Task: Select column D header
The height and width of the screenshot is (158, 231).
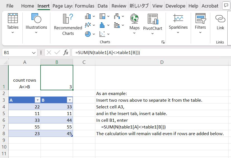Action: (x=162, y=62)
